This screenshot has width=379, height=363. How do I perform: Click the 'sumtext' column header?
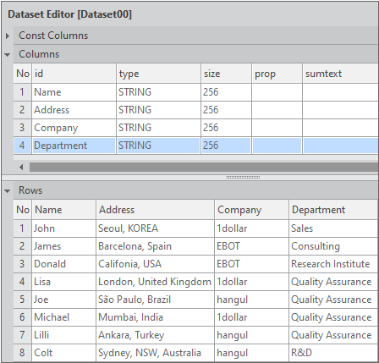(x=340, y=74)
